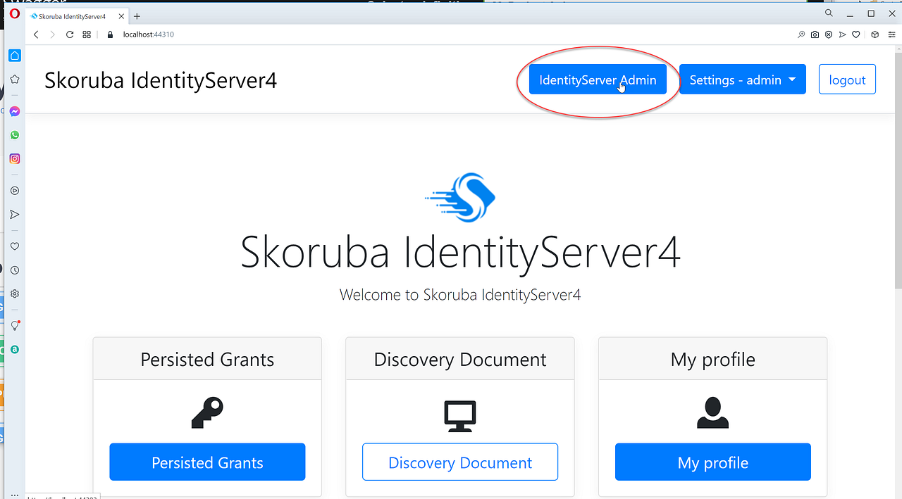Open Instagram in the sidebar
This screenshot has width=902, height=499.
pyautogui.click(x=14, y=158)
